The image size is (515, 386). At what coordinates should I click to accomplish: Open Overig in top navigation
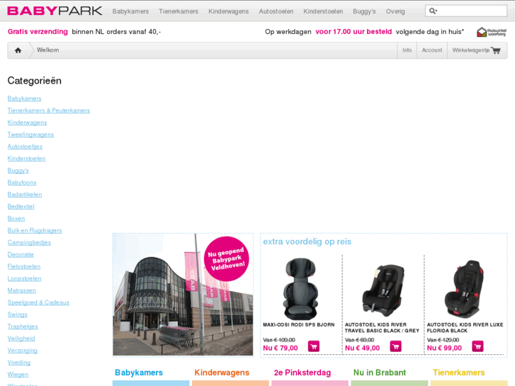(x=395, y=11)
